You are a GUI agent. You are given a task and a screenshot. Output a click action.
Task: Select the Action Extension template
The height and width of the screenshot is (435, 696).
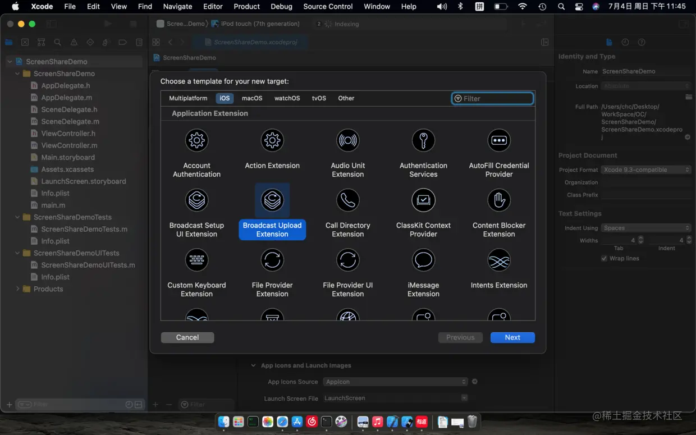272,149
